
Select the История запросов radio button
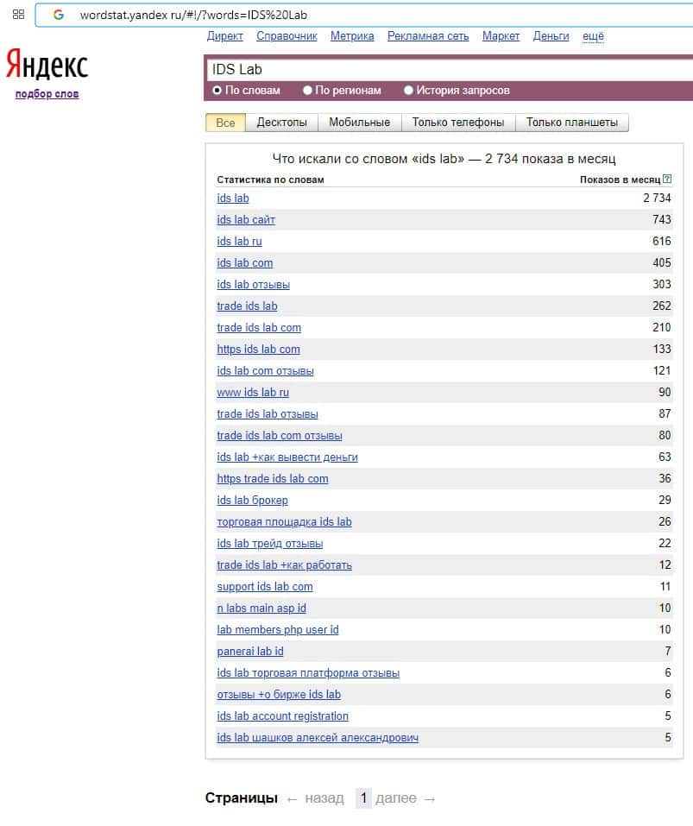point(408,90)
